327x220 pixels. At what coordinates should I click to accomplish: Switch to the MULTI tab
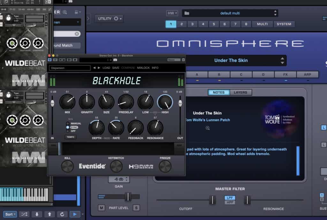pyautogui.click(x=262, y=24)
